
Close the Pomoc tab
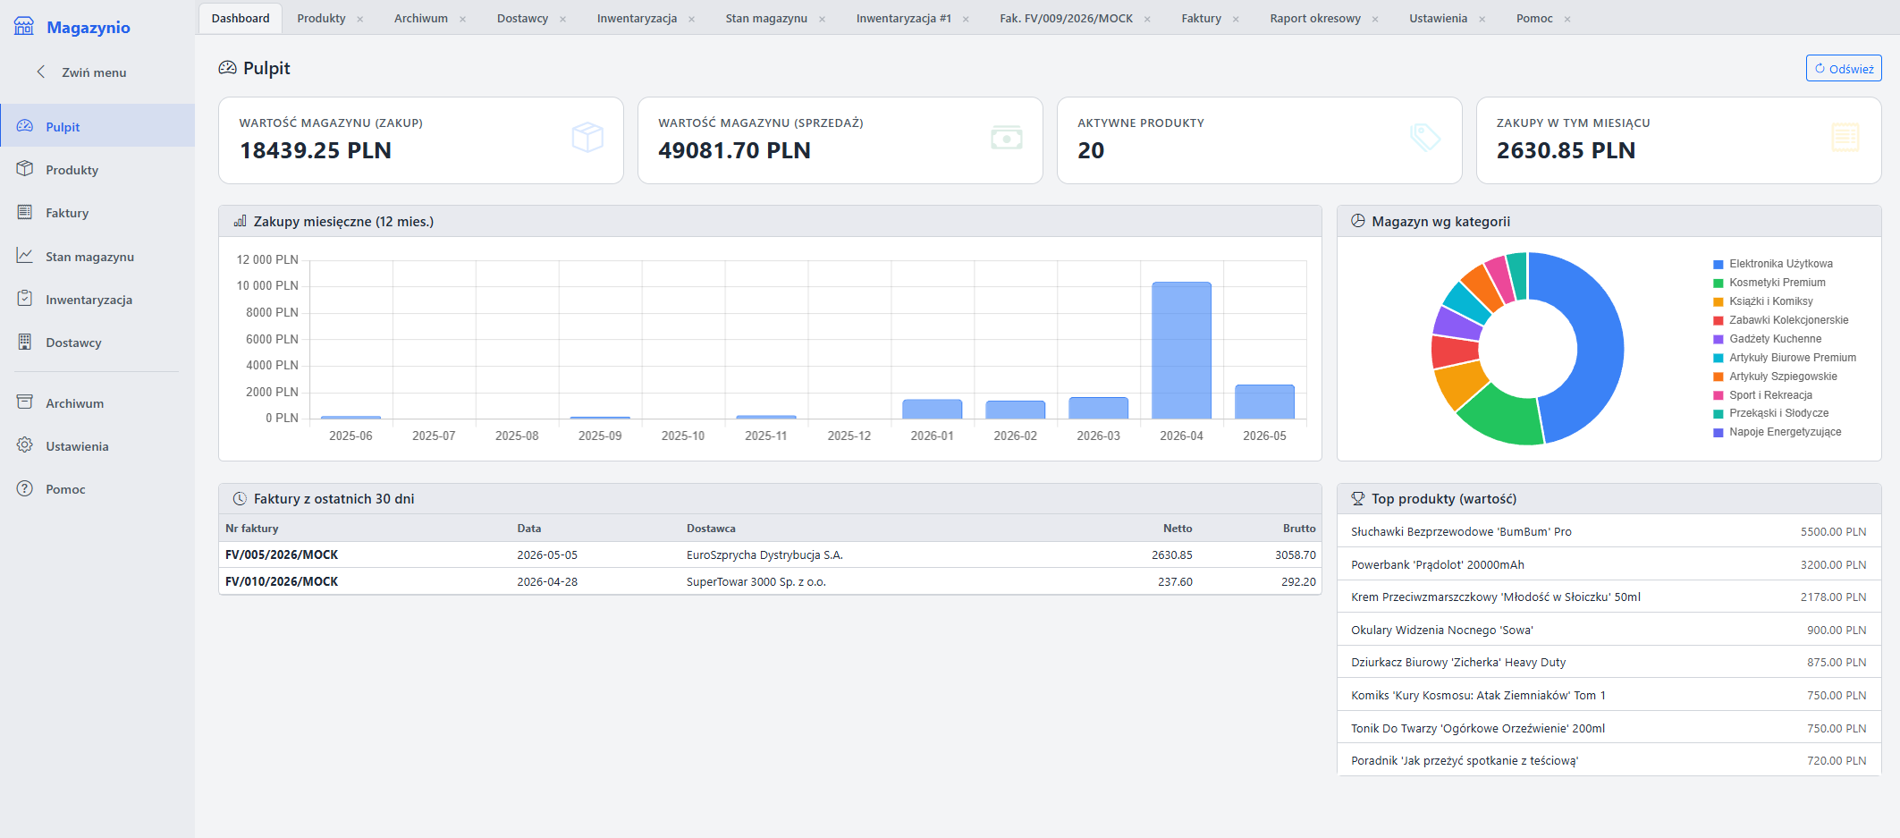(1567, 19)
